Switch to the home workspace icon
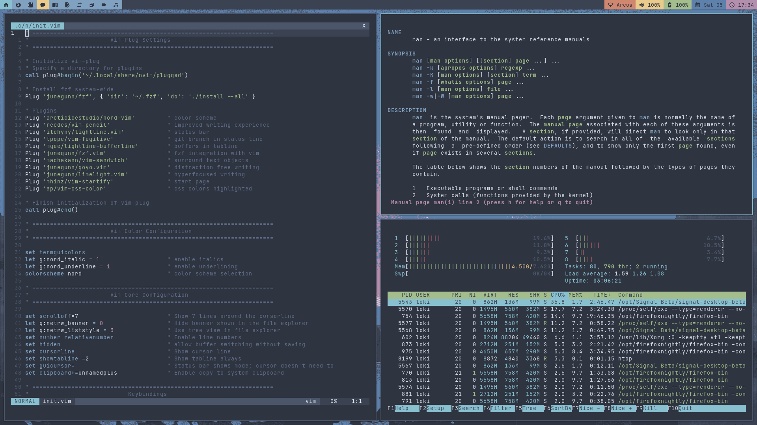This screenshot has height=425, width=757. coord(6,5)
